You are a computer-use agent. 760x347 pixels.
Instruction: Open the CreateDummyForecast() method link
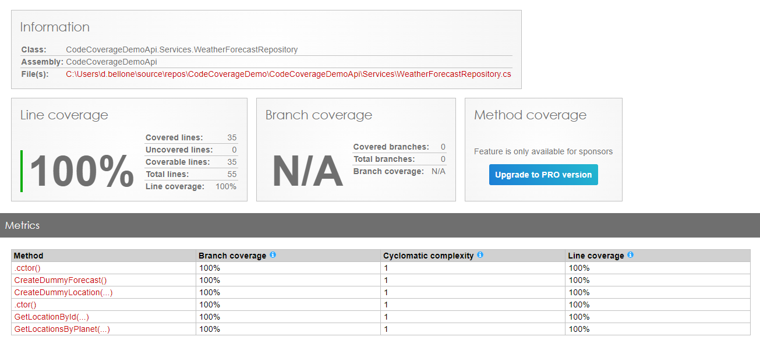[x=61, y=280]
